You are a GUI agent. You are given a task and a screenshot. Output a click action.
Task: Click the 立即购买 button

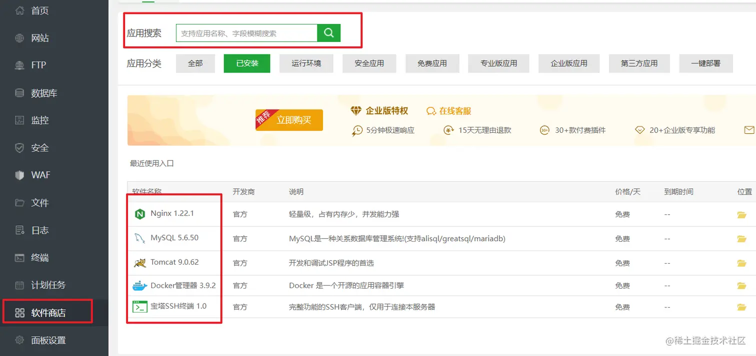pyautogui.click(x=289, y=120)
